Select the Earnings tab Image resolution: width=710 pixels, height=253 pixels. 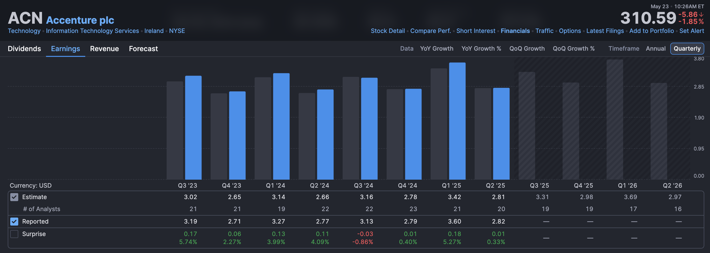click(65, 49)
